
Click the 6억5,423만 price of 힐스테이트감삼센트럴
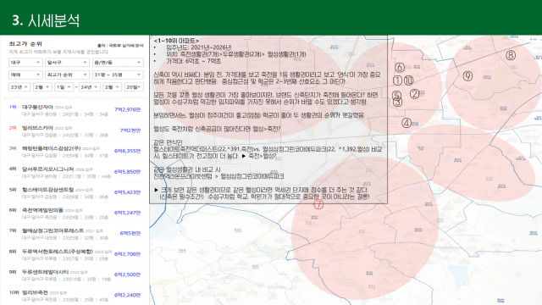click(x=128, y=192)
